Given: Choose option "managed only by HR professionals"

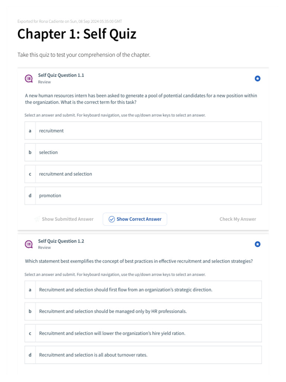Looking at the screenshot, I should click(x=143, y=311).
